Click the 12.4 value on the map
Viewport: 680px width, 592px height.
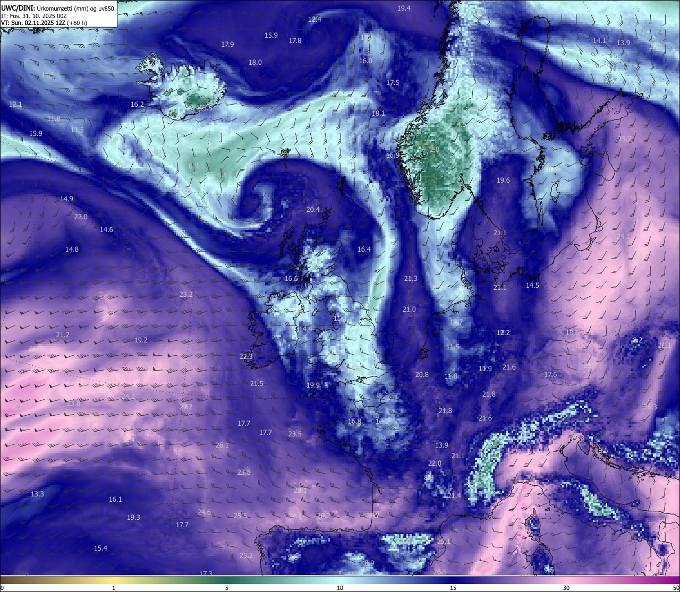(x=314, y=19)
